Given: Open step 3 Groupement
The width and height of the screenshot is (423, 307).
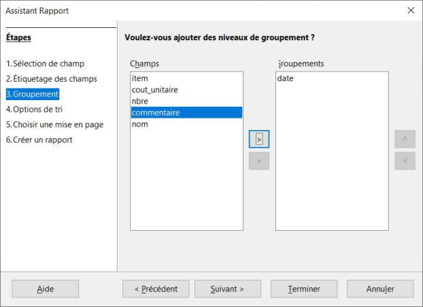Looking at the screenshot, I should tap(32, 94).
